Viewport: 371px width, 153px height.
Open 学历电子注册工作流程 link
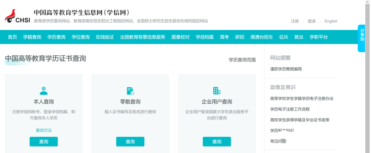[x=290, y=109]
